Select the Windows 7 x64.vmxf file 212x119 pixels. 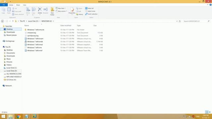click(x=35, y=51)
